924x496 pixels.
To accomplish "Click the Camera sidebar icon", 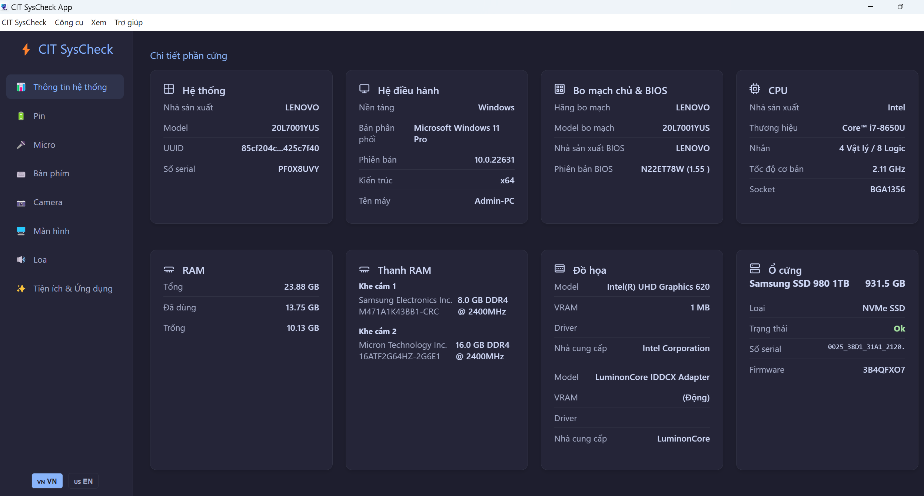I will tap(21, 203).
